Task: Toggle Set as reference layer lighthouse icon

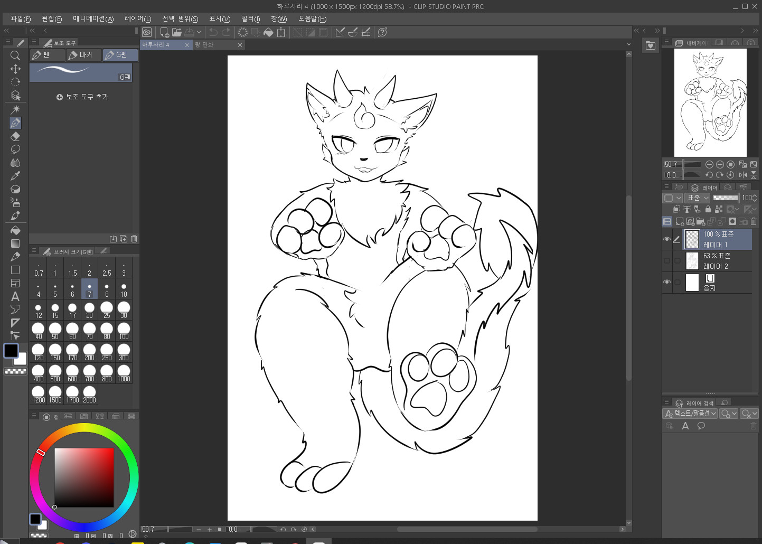Action: pos(687,209)
